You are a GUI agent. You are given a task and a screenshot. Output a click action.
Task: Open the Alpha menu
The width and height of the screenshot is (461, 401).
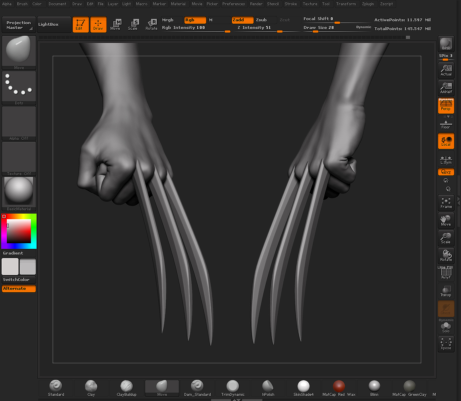click(x=7, y=4)
